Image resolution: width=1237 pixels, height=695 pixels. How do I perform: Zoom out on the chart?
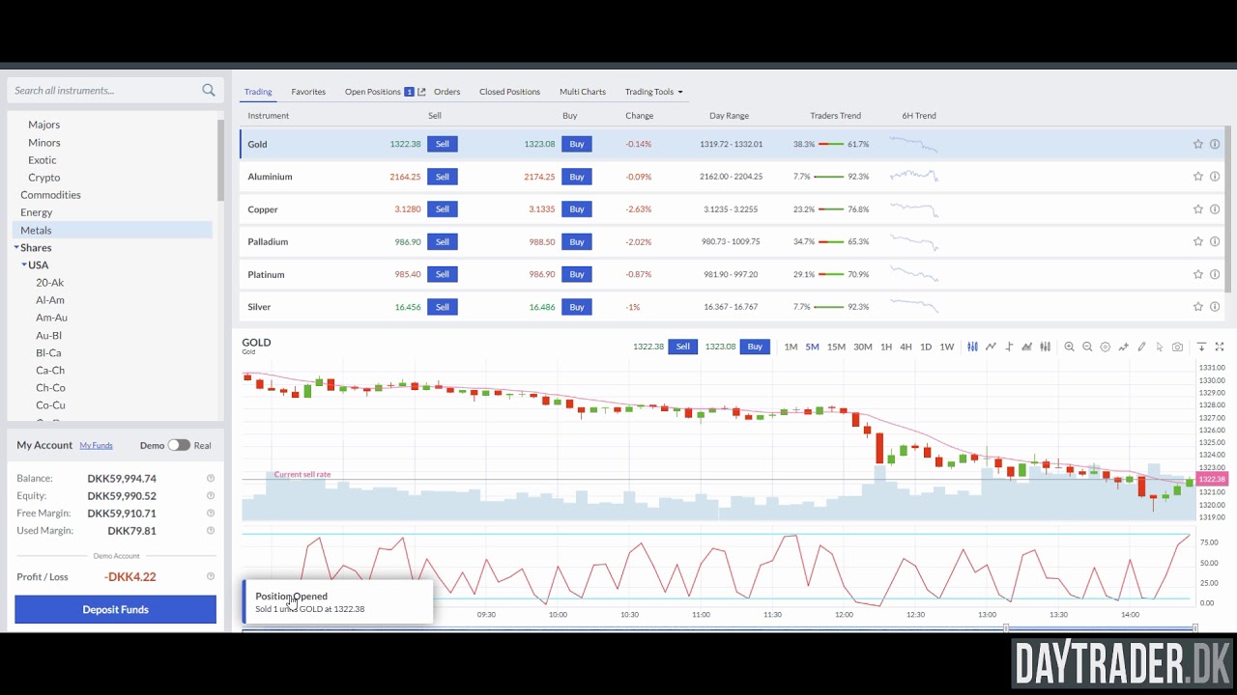1087,347
